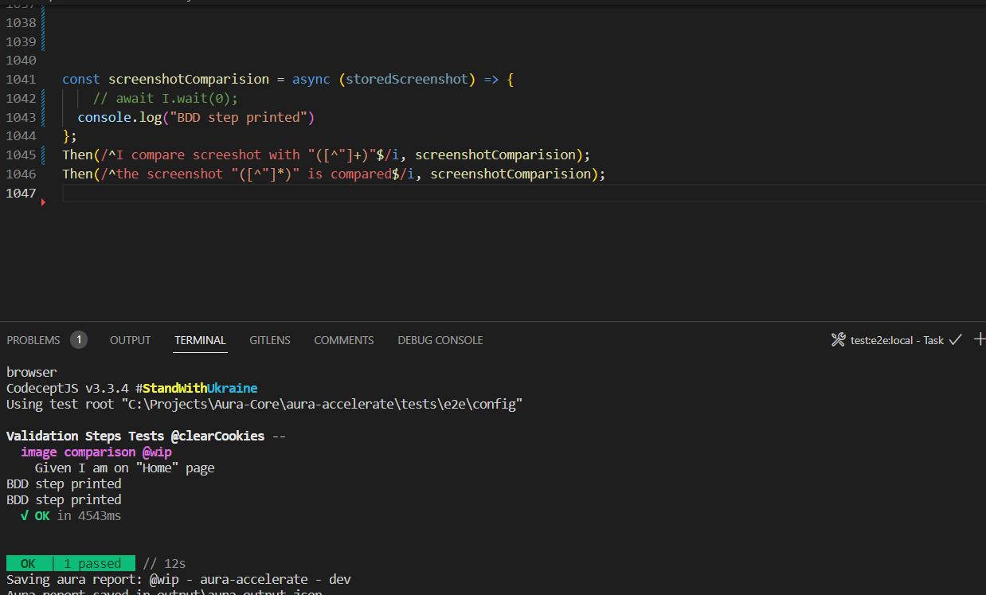The height and width of the screenshot is (595, 986).
Task: Open the GITLENS panel tab
Action: tap(270, 340)
